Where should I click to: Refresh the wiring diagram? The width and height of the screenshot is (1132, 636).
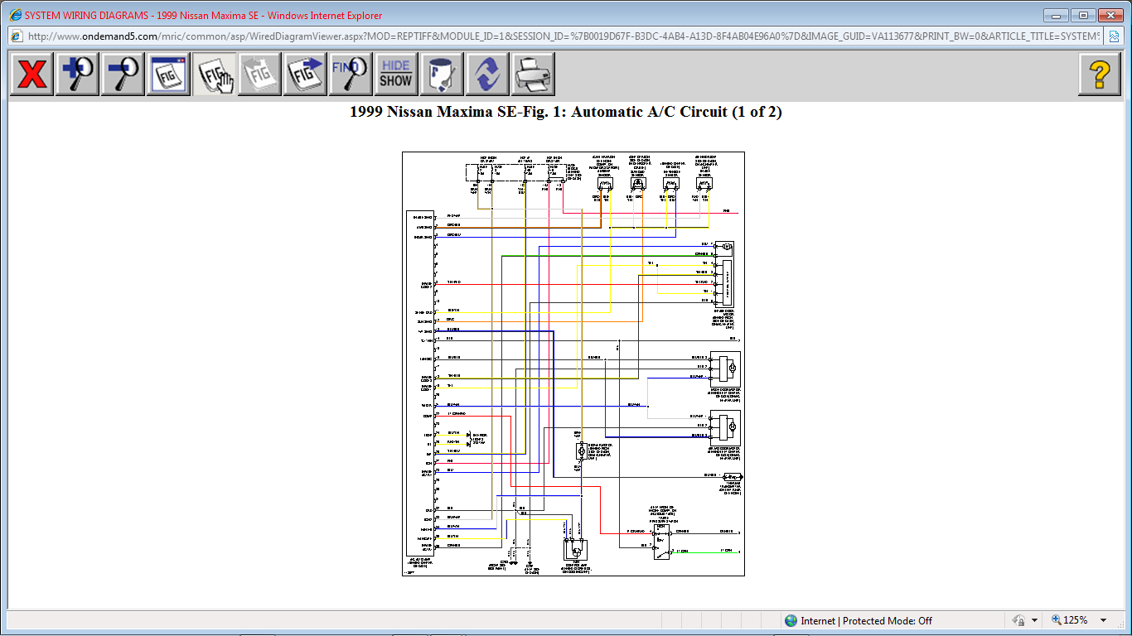point(487,75)
